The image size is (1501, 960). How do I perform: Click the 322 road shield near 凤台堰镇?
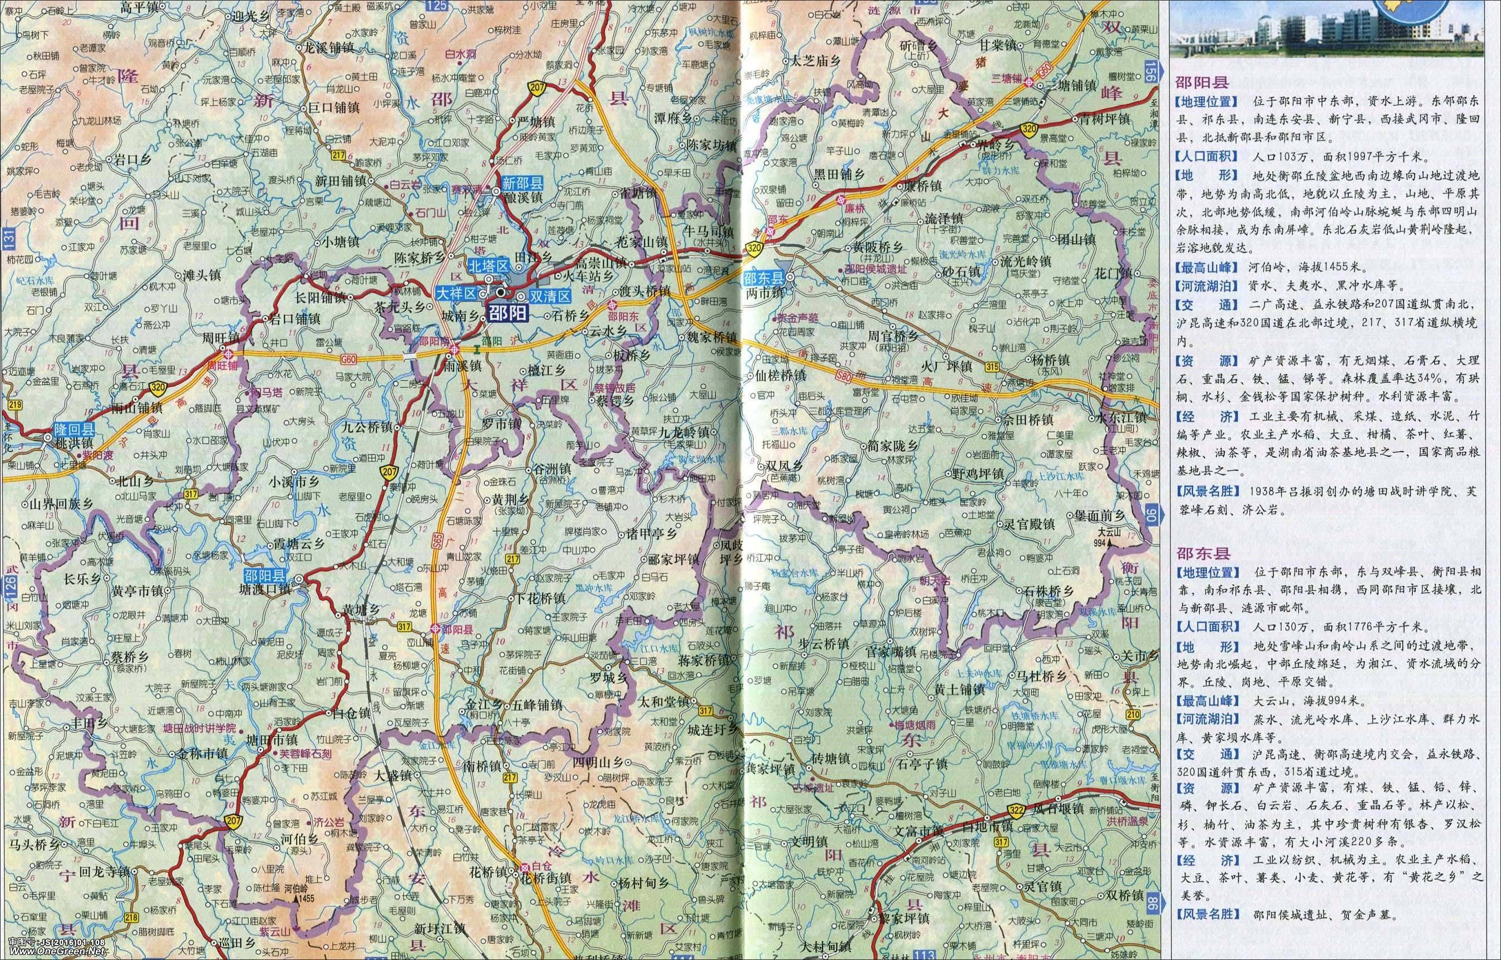coord(1016,811)
